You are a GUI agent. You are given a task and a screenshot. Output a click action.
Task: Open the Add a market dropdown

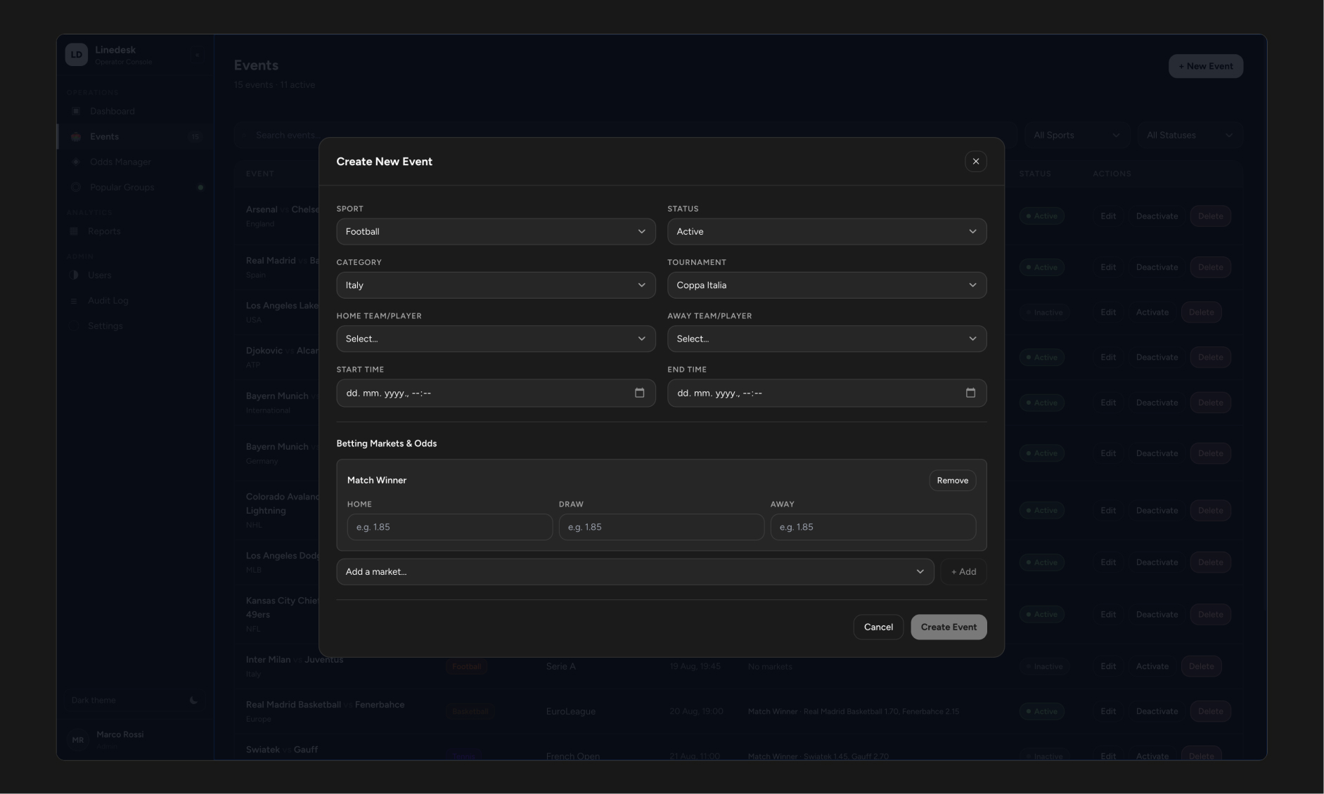(635, 572)
